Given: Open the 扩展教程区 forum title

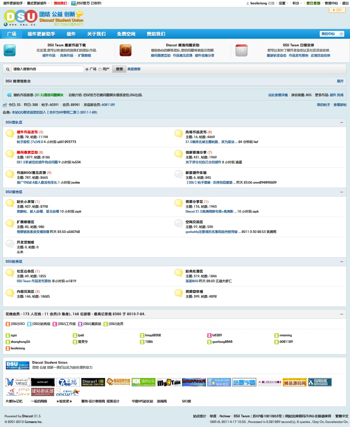Looking at the screenshot, I should point(25,222).
